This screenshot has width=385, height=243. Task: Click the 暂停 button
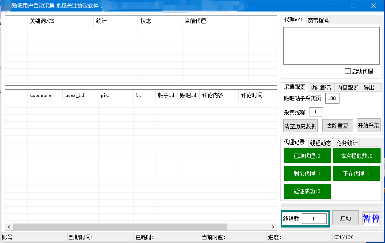tap(371, 218)
